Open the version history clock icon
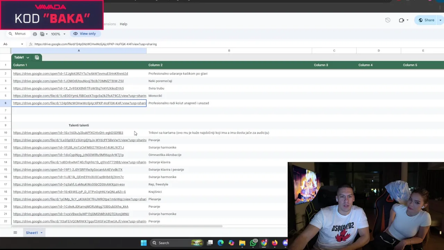 (x=388, y=20)
